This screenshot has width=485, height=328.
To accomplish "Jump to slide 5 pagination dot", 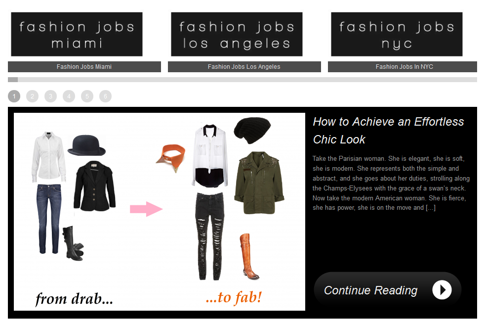I will point(87,96).
